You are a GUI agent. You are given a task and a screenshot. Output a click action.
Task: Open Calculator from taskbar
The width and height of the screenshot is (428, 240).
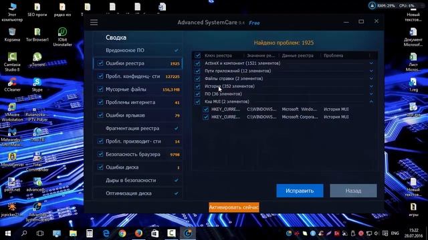click(x=90, y=233)
